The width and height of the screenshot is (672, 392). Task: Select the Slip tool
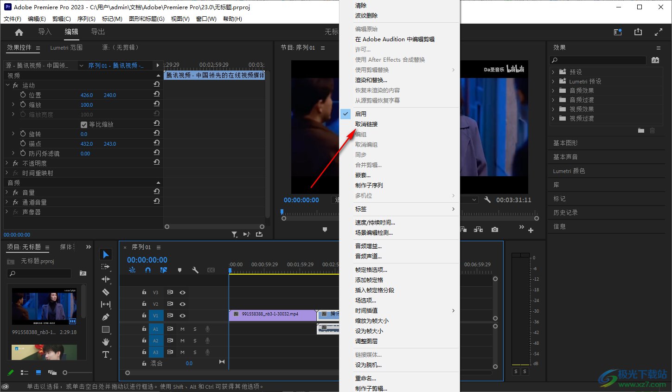click(106, 304)
